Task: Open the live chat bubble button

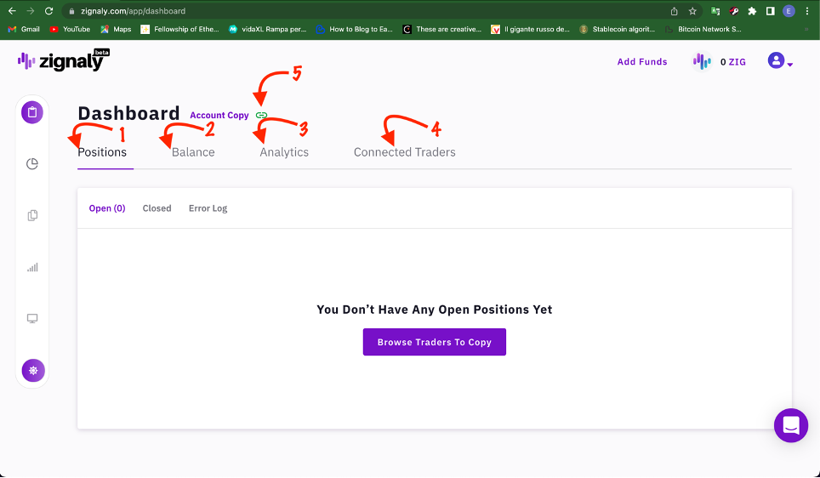Action: pos(791,425)
